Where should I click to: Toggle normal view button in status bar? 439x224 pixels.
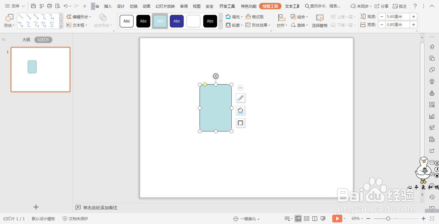coord(298,219)
